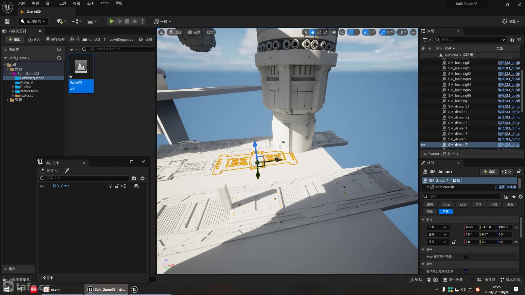The width and height of the screenshot is (525, 295).
Task: Open outliner settings gear
Action: pyautogui.click(x=519, y=40)
